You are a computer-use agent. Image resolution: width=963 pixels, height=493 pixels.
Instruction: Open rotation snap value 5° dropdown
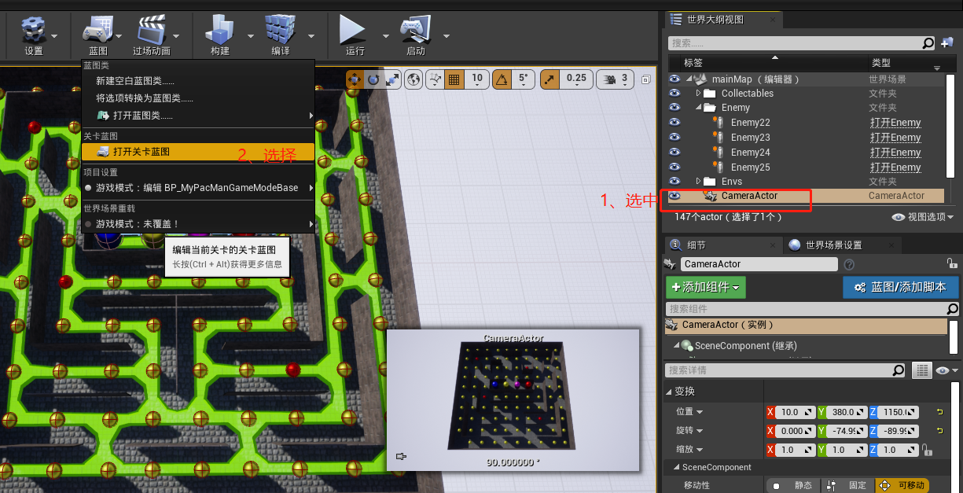tap(523, 79)
